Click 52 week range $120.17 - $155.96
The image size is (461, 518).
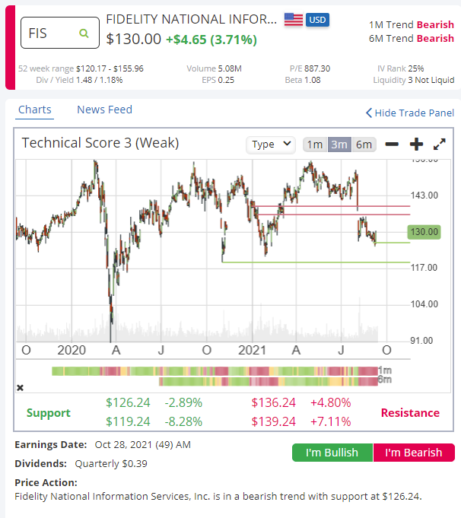81,68
